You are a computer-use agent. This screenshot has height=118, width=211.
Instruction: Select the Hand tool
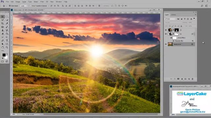[3, 47]
